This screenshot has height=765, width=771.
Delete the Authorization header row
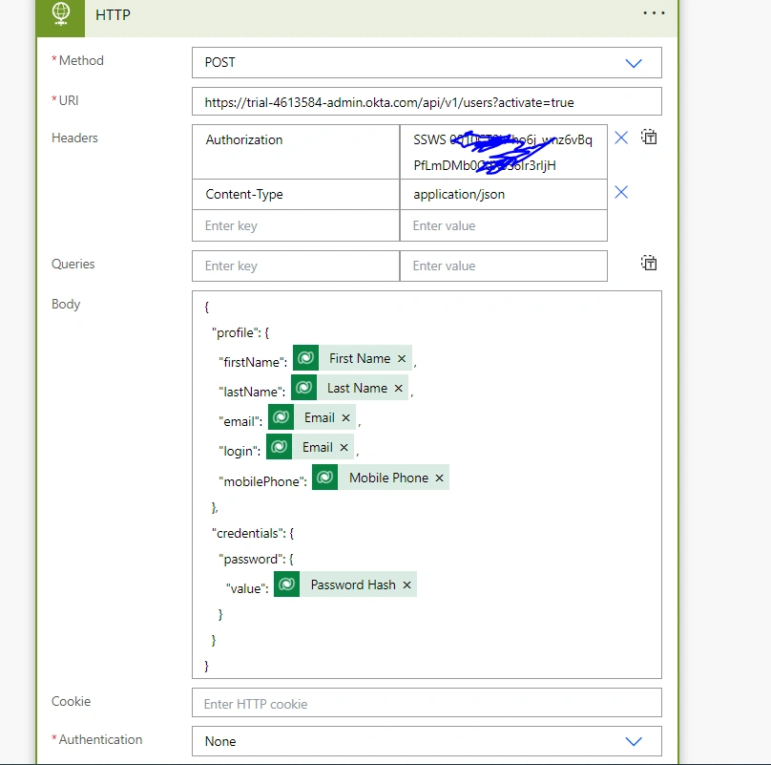point(621,138)
